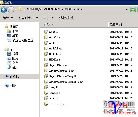The image size is (138, 117).
Task: Click the ReportServerTempDB_log file icon
Action: click(46, 82)
